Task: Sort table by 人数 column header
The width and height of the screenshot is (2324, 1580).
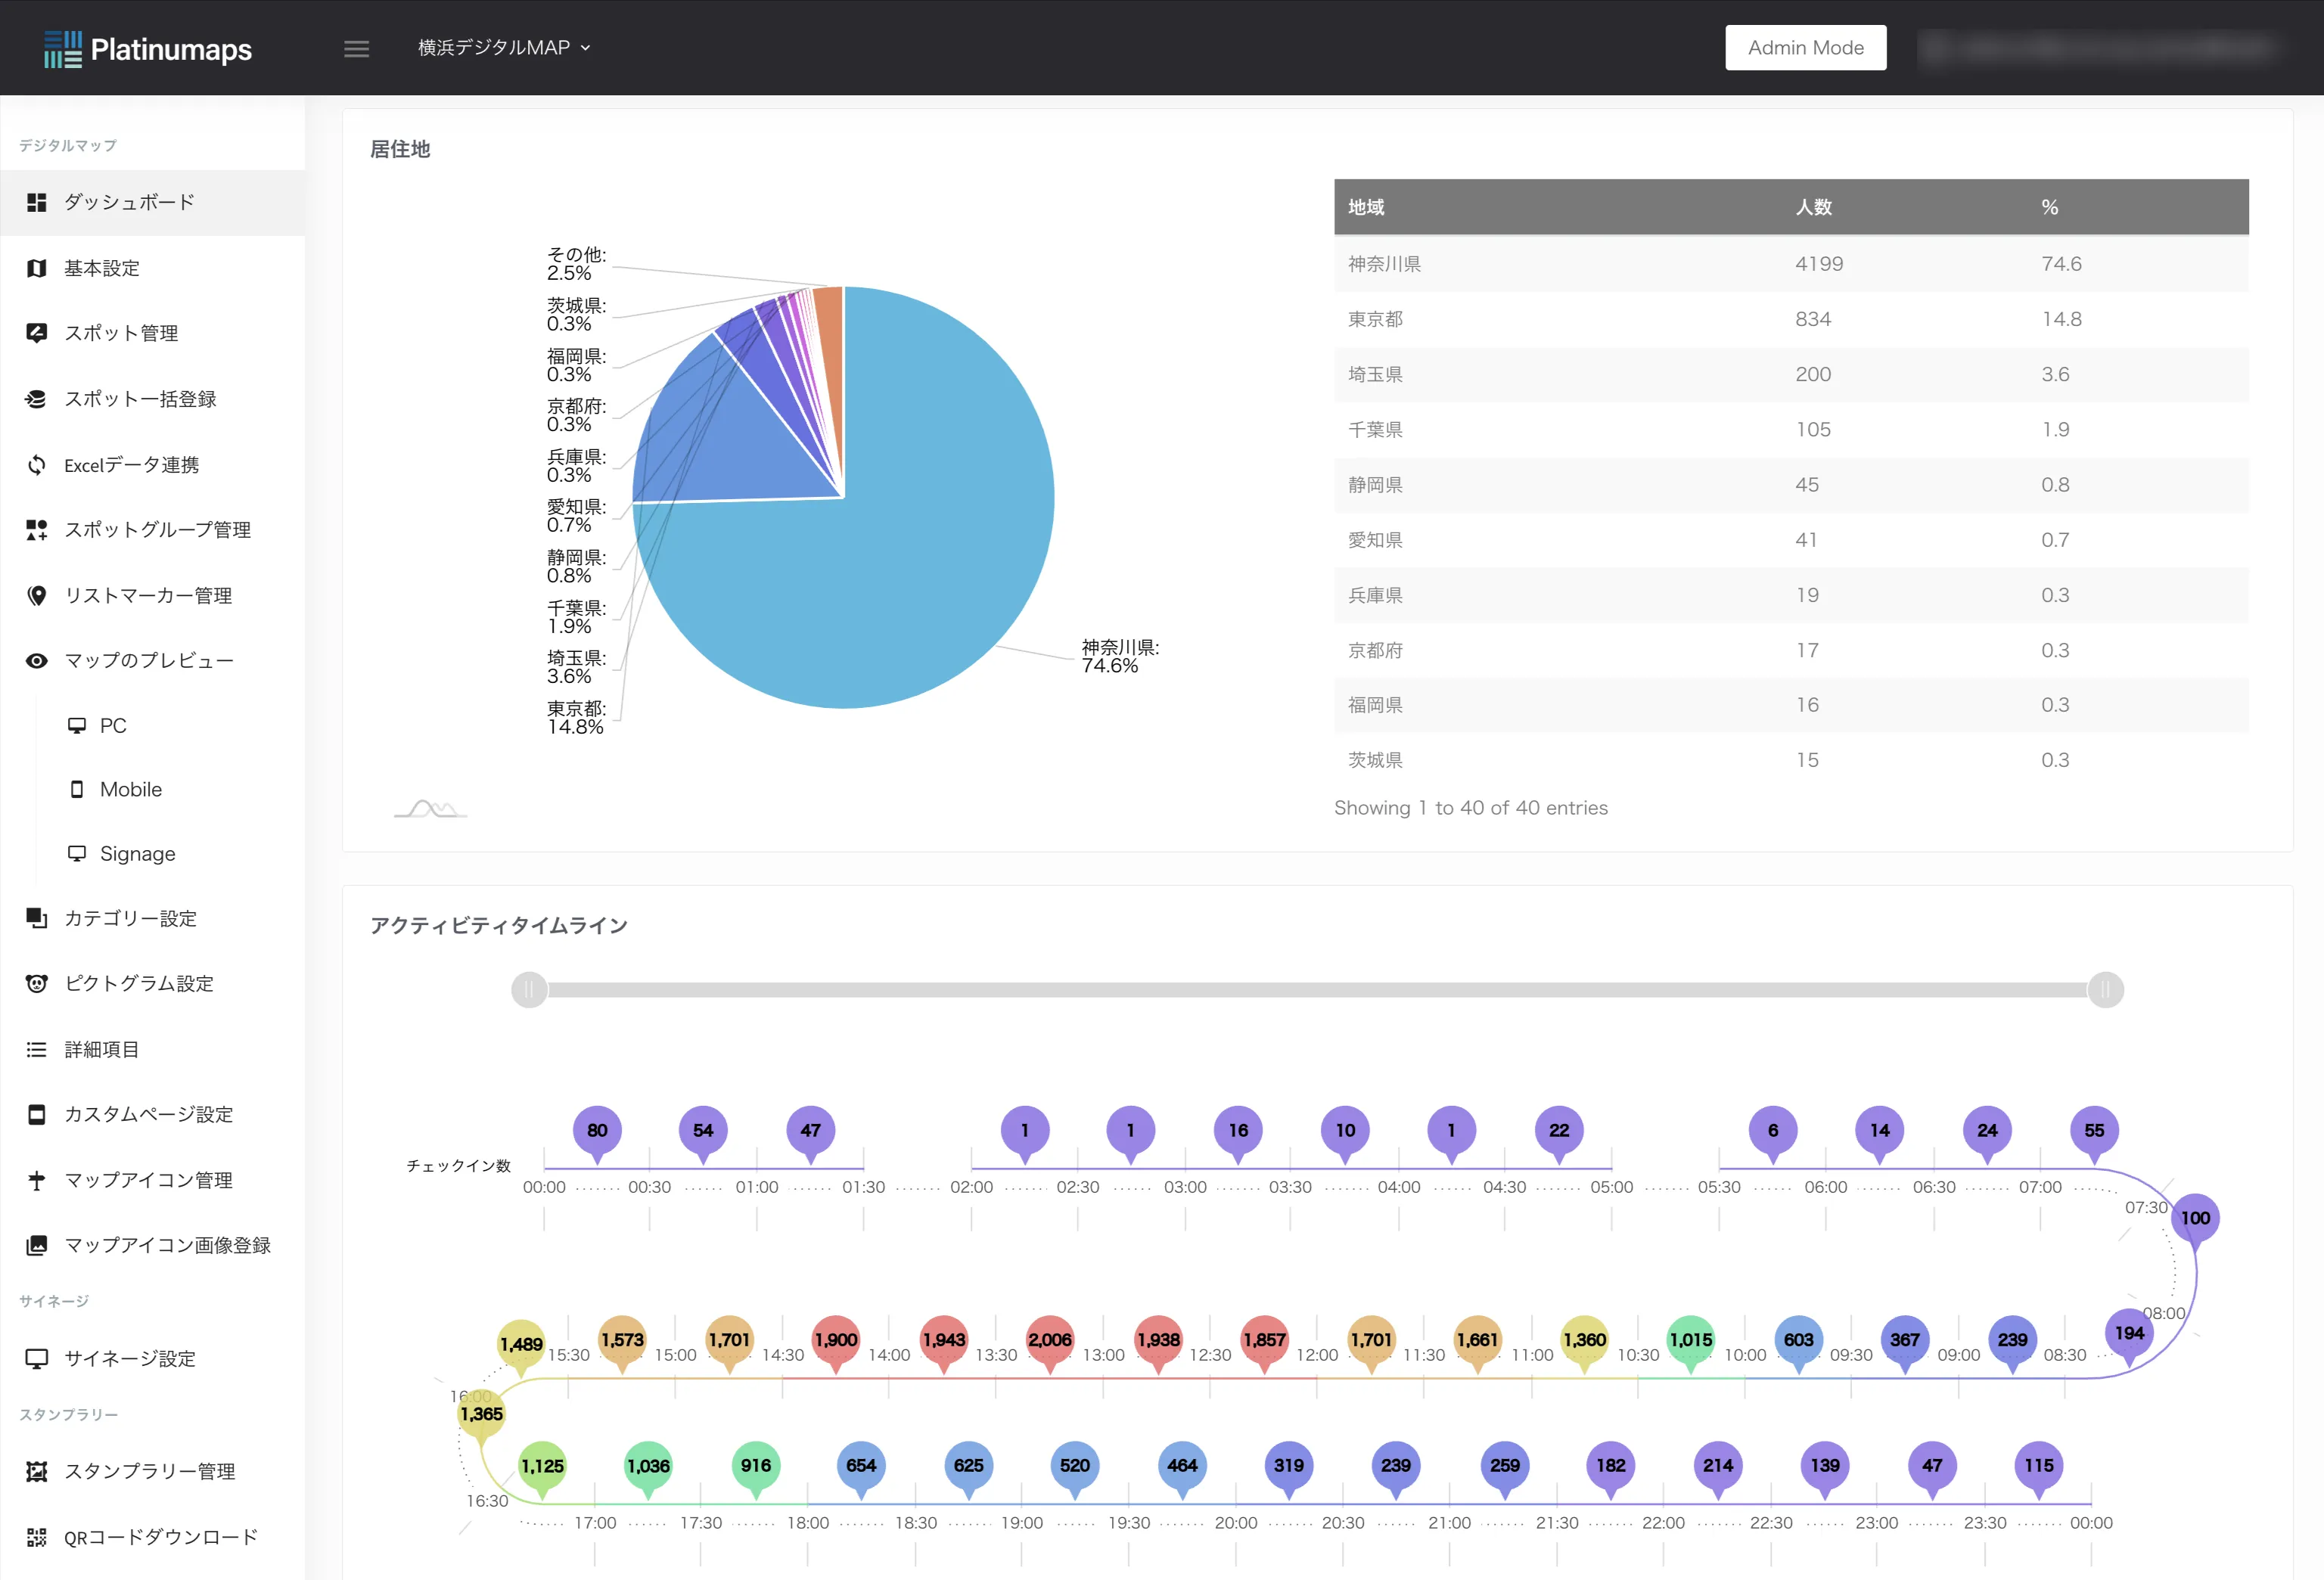Action: point(1813,207)
